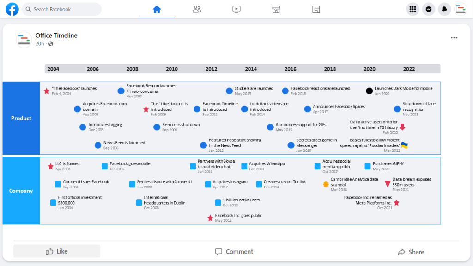Open the Friends icon

coord(197,9)
